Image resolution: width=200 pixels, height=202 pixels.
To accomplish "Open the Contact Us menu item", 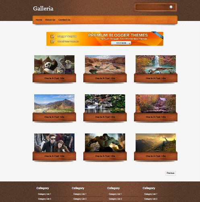I will click(64, 20).
